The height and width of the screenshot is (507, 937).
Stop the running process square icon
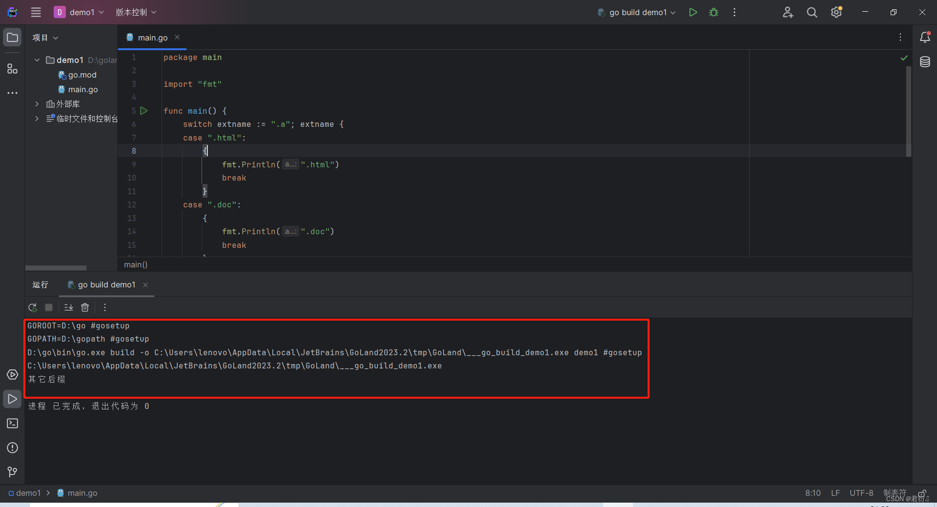pos(49,307)
